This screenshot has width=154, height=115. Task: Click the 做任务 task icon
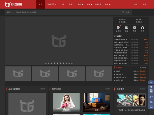[118, 28]
